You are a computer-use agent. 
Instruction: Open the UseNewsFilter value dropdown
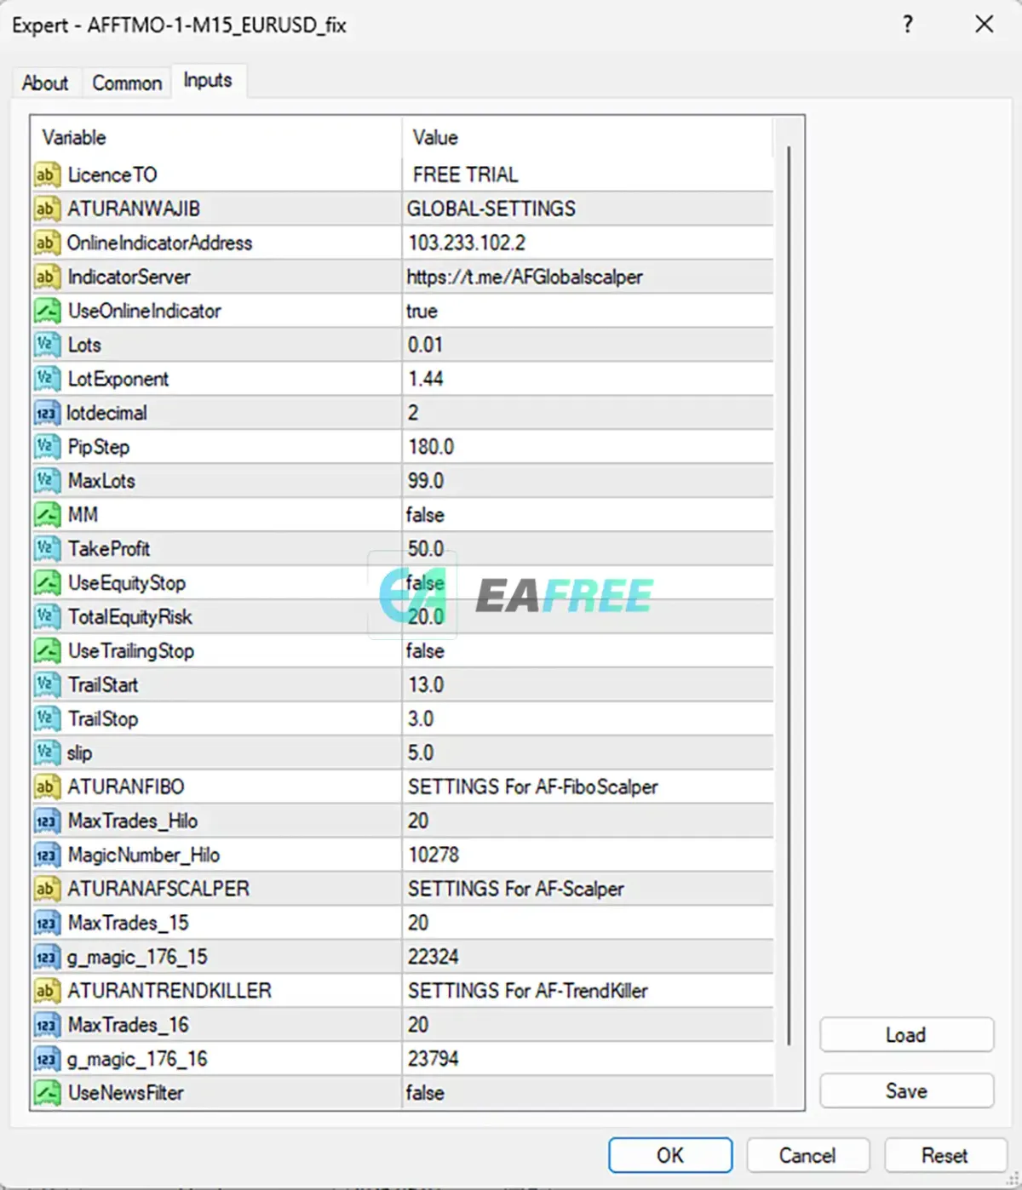pyautogui.click(x=588, y=1093)
